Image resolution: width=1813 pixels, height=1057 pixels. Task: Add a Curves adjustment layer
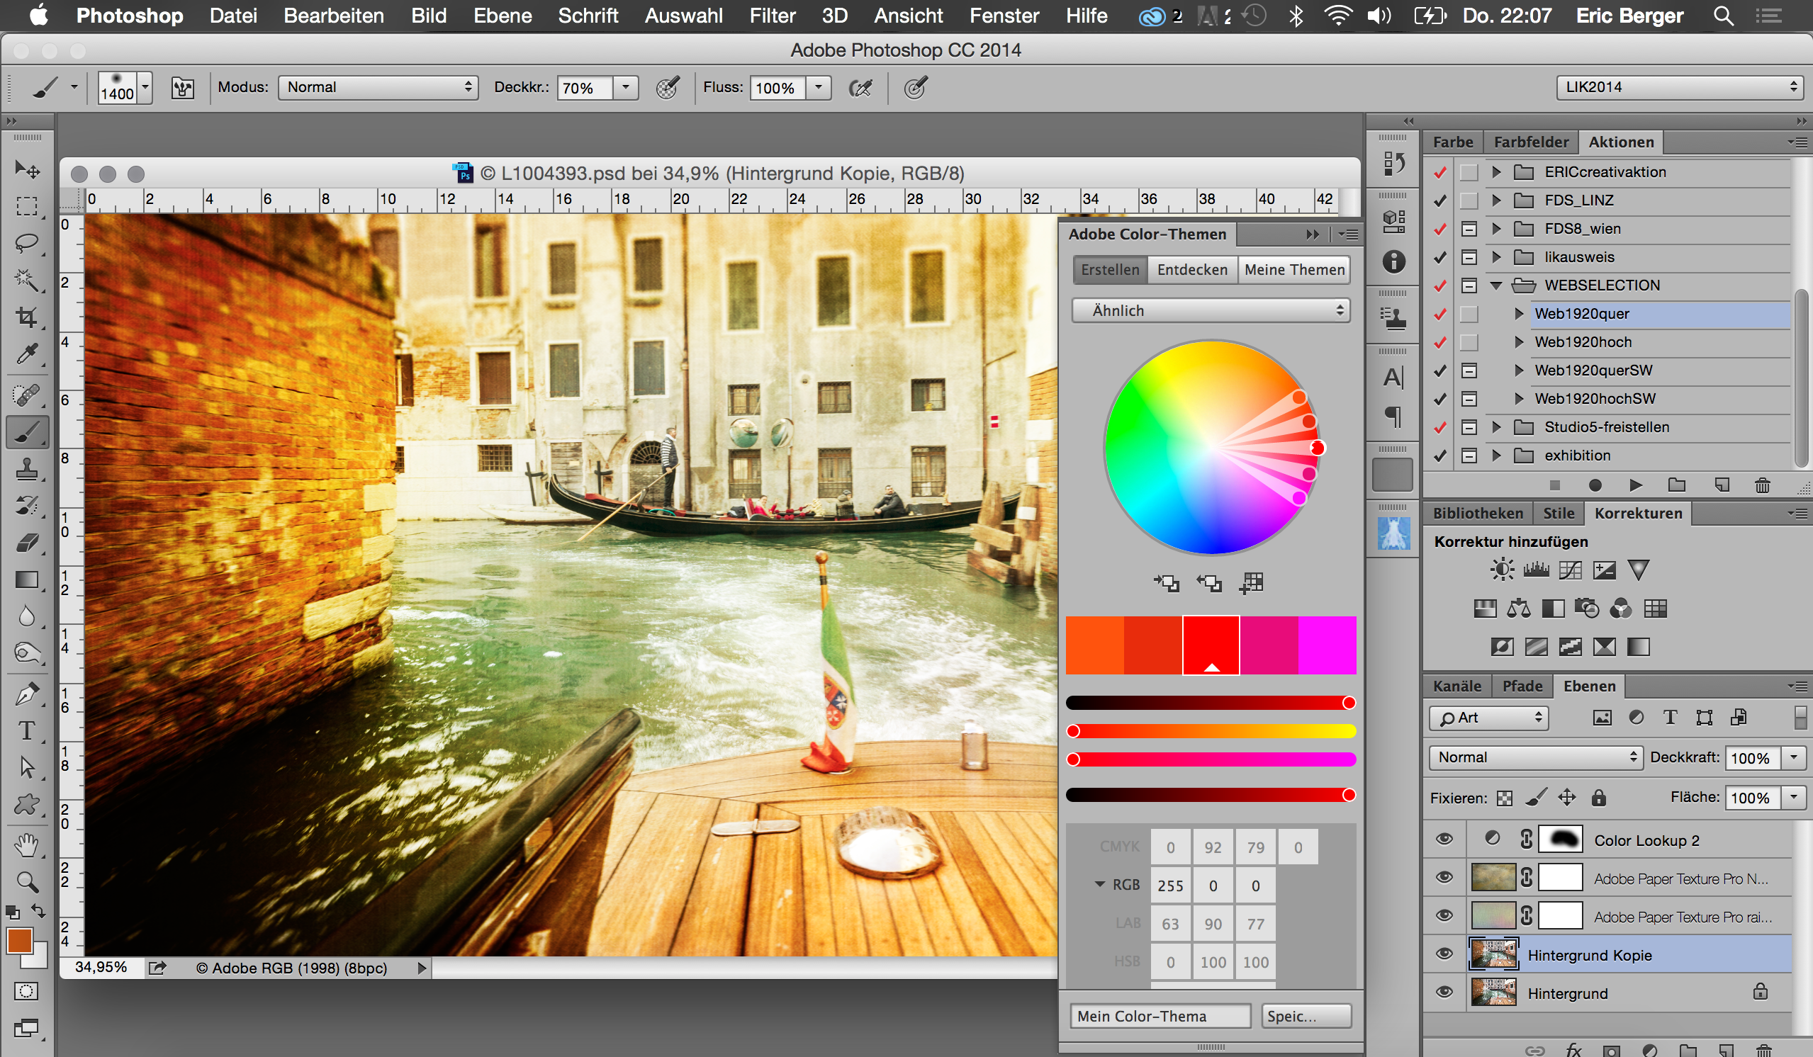(x=1570, y=570)
